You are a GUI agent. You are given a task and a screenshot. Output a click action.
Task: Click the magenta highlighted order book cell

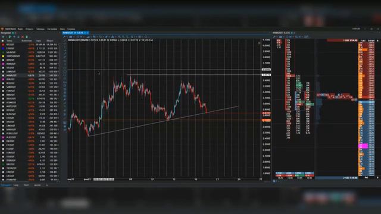363,146
